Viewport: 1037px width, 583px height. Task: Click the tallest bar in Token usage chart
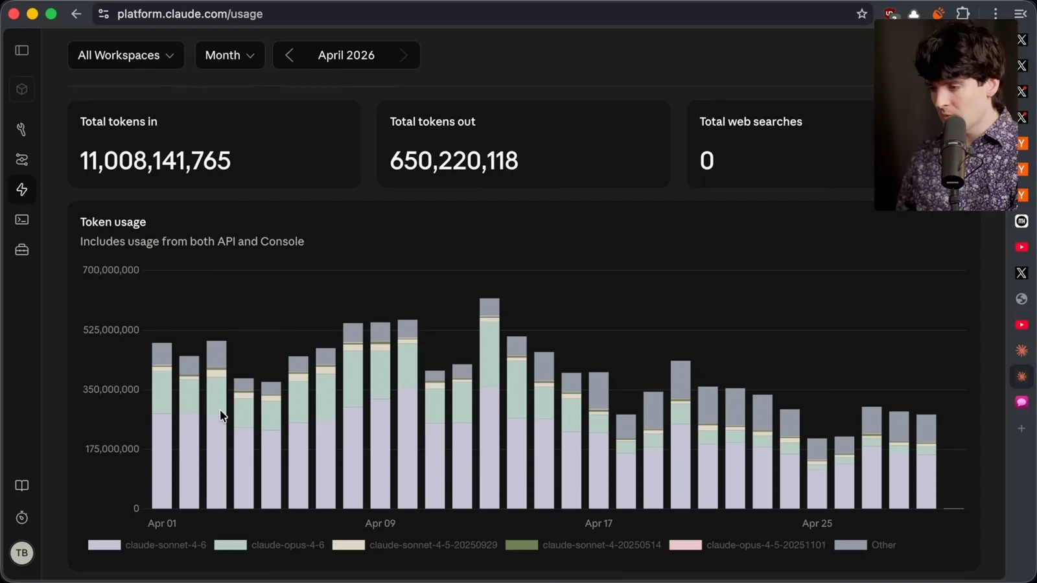(x=489, y=404)
